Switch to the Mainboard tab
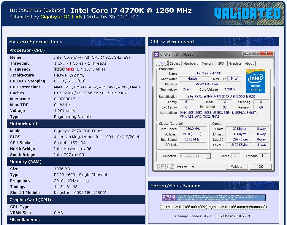287x225 pixels. (191, 63)
